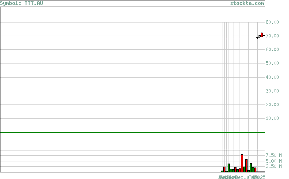The height and width of the screenshot is (179, 289).
Task: Click the Dec month label on the time axis
Action: coord(240,177)
